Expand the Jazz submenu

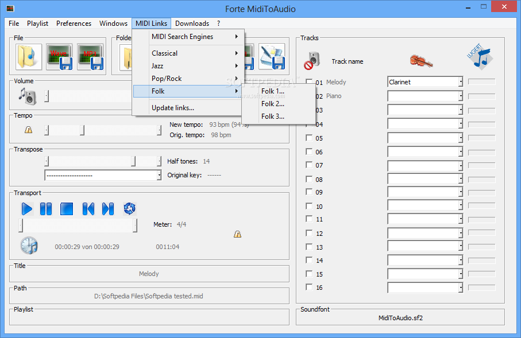point(188,66)
